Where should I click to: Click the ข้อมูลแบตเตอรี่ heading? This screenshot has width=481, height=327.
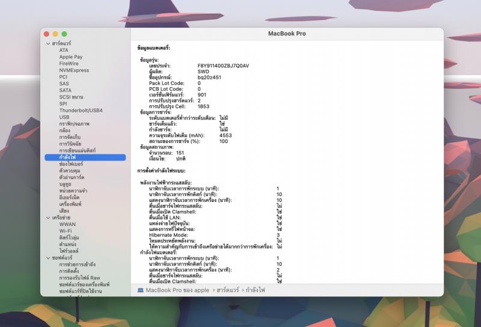154,48
